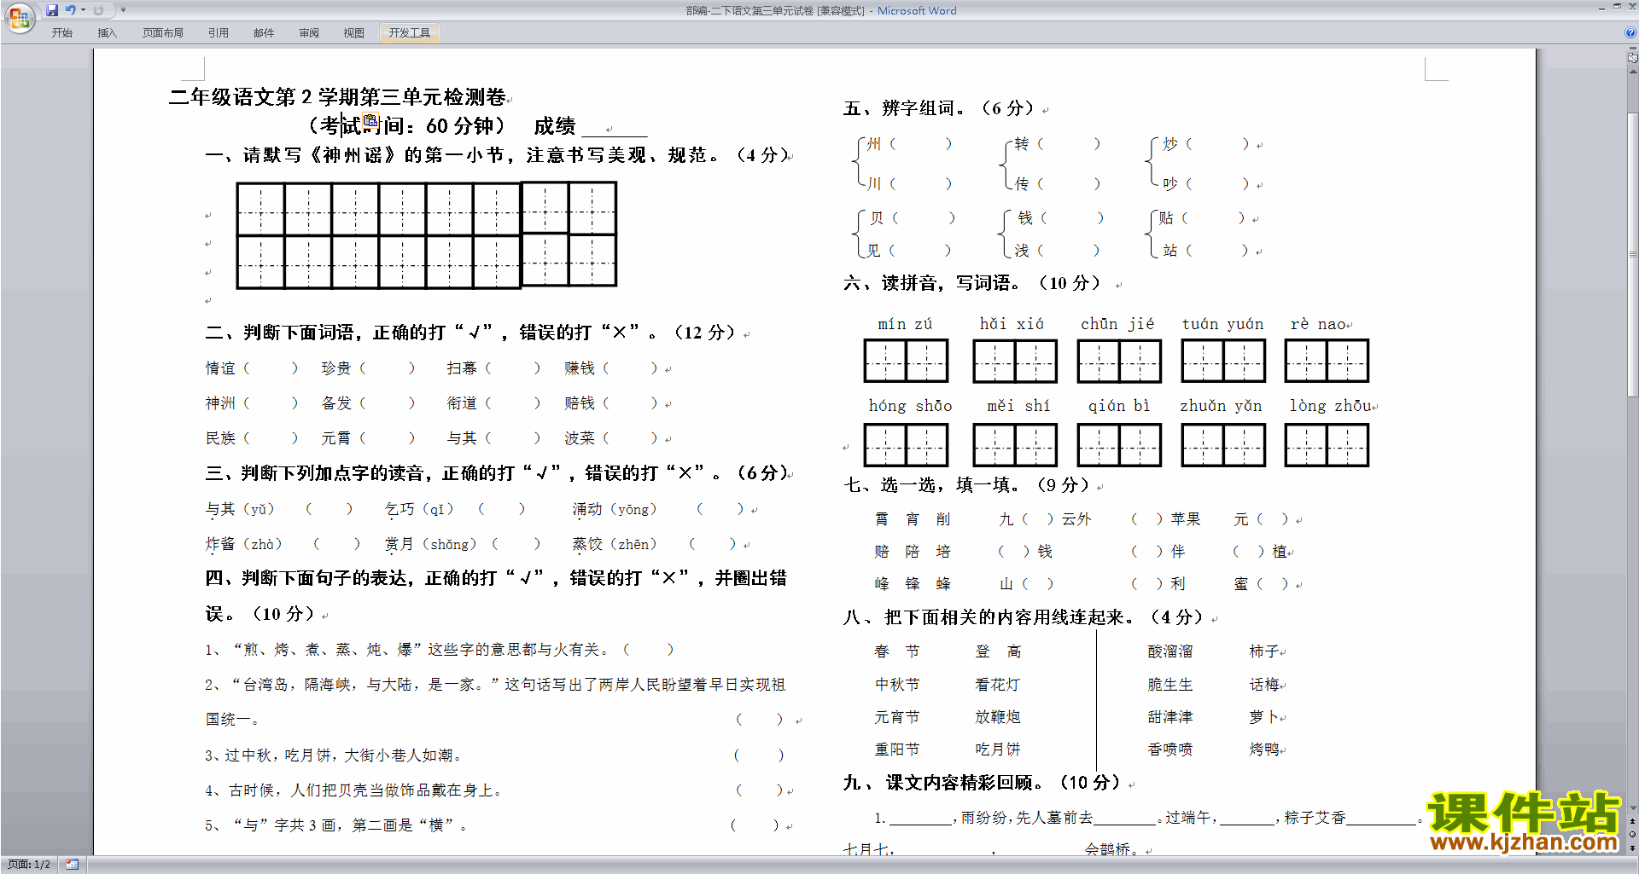The width and height of the screenshot is (1639, 874).
Task: Click the word 情谊 in section two
Action: [220, 368]
